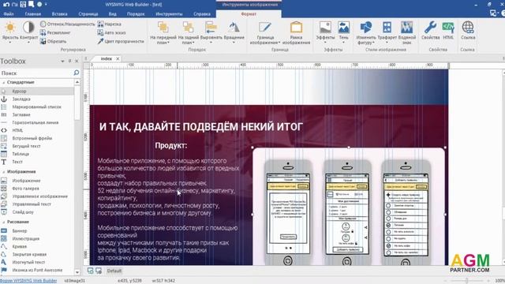Click the Toolbox scrollbar down arrow
505x284 pixels.
pos(77,272)
